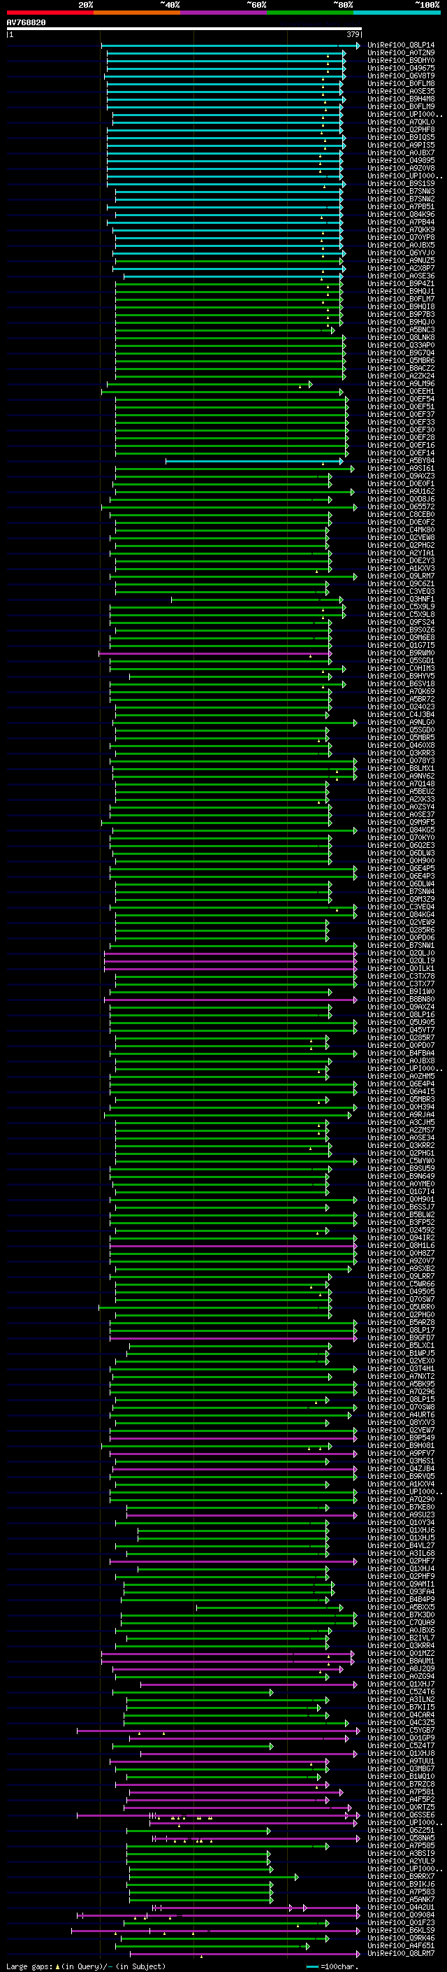Select the UniRef100_B9H4M8 label

point(401,99)
